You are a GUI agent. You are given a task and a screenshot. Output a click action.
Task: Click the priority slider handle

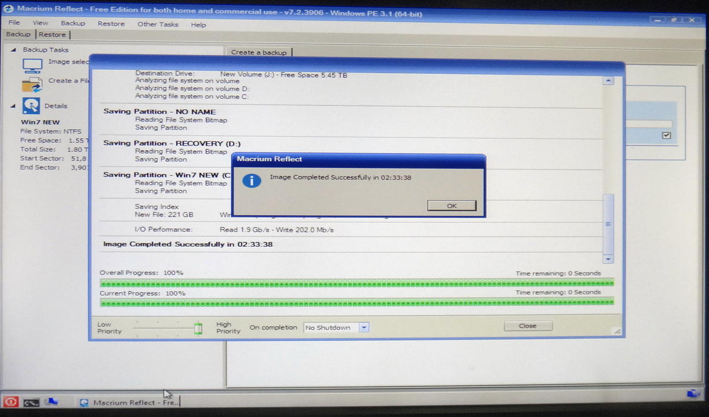tap(198, 329)
